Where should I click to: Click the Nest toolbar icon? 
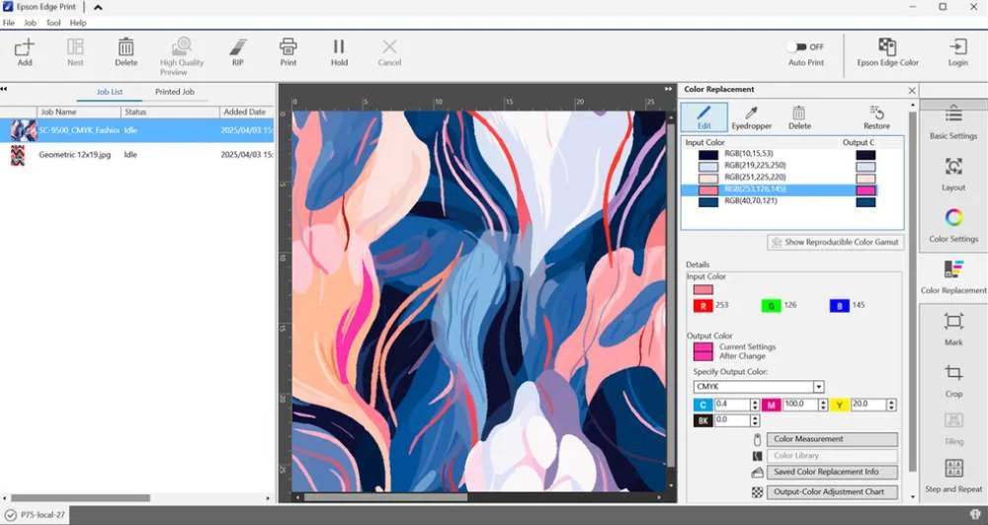pyautogui.click(x=75, y=47)
